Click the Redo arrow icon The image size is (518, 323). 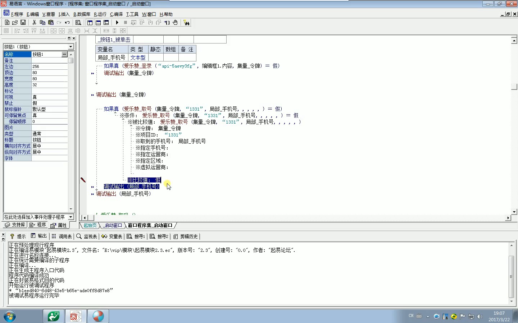coord(59,22)
